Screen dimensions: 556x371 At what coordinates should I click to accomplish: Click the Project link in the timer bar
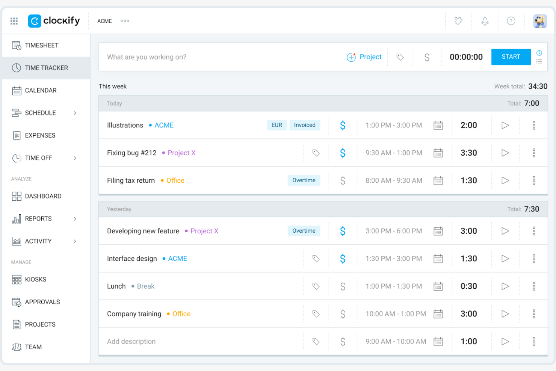tap(370, 57)
